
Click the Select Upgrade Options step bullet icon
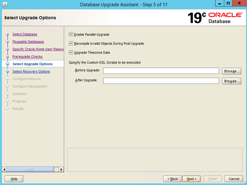[7, 64]
